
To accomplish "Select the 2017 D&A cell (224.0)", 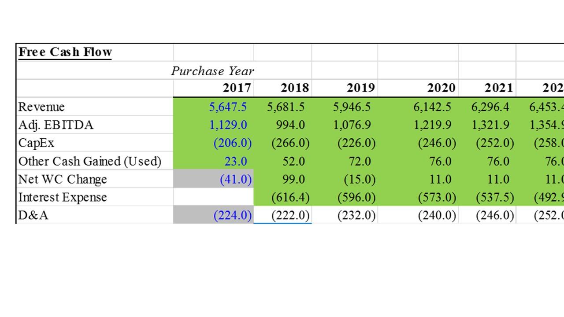I will click(x=213, y=215).
